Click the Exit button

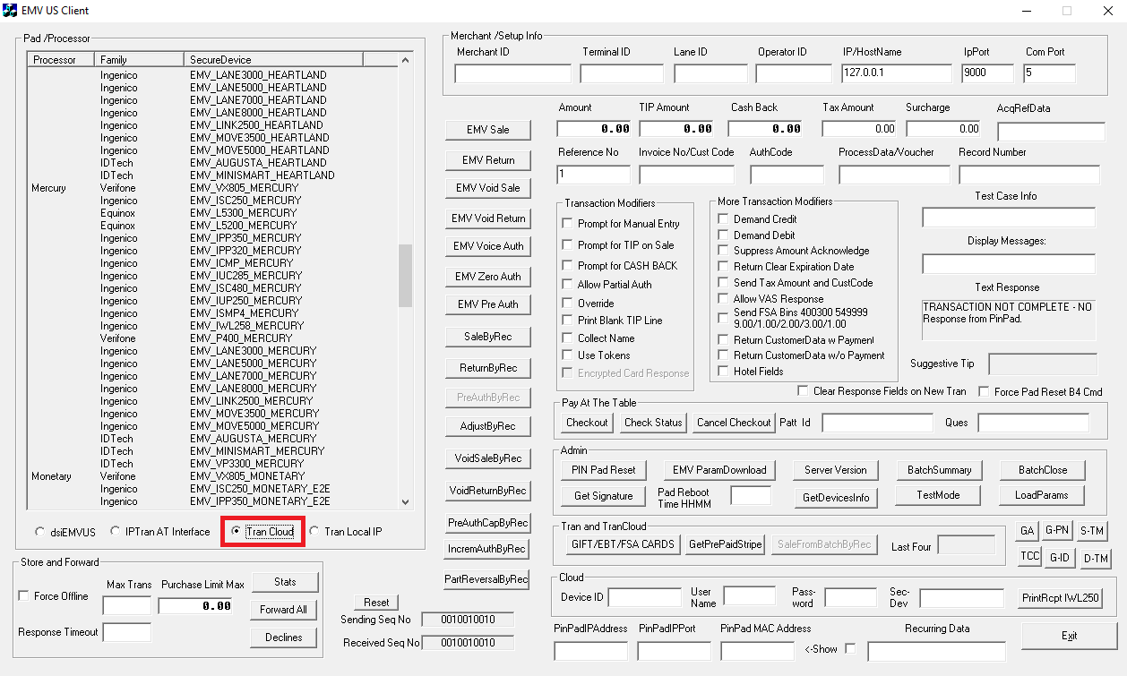1069,635
